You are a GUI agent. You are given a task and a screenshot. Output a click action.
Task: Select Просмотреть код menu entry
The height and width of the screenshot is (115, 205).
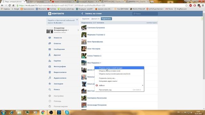119,90
